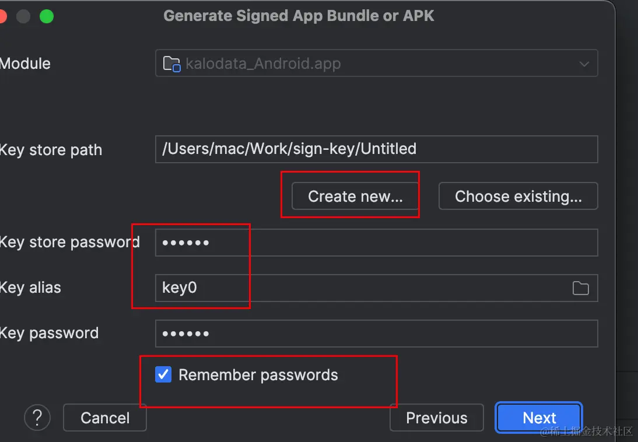This screenshot has height=442, width=638.
Task: Click the module icon beside kalodata_Android.app
Action: 171,64
